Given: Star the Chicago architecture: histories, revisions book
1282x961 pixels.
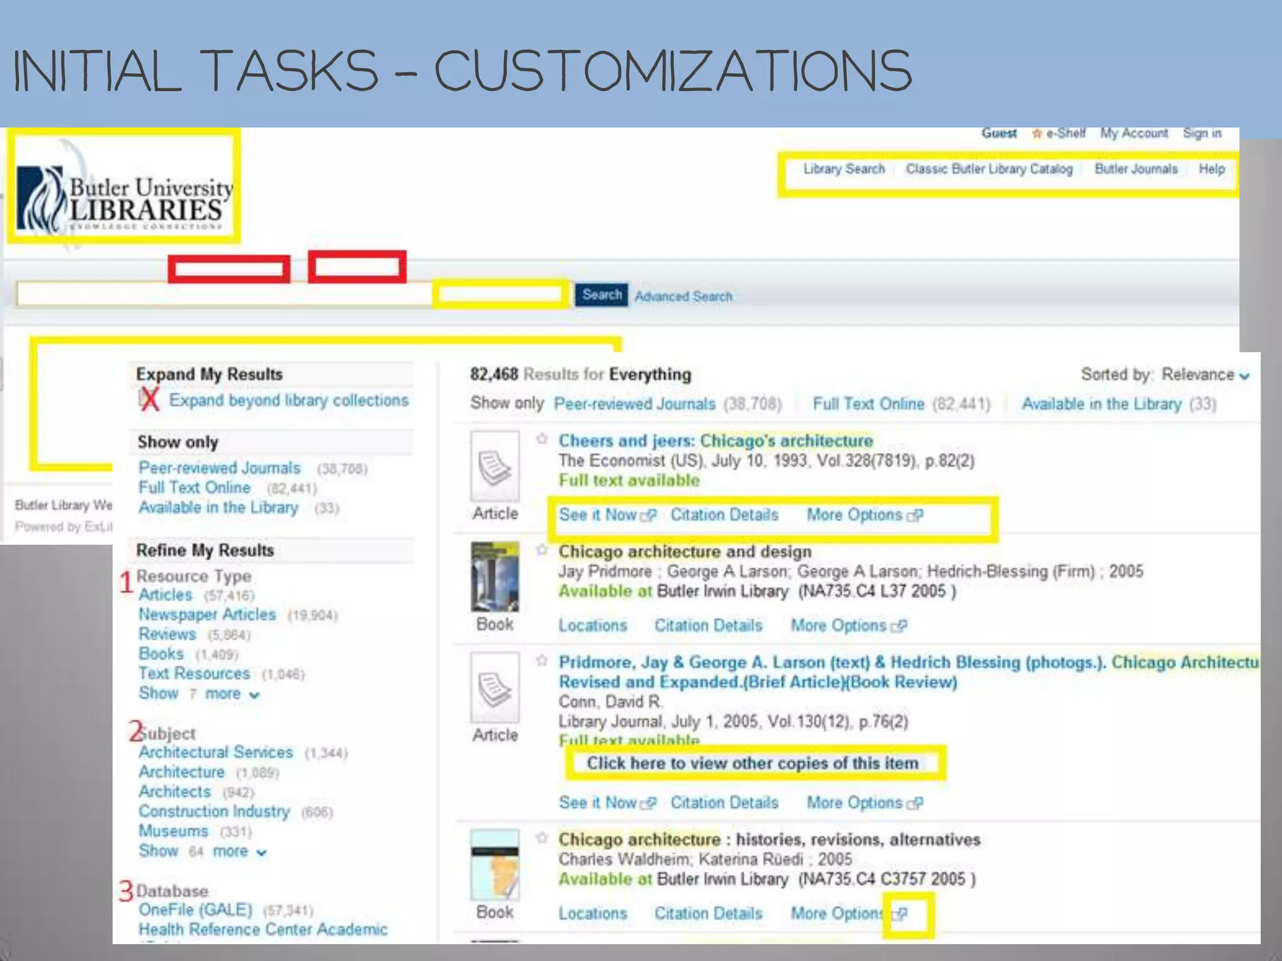Looking at the screenshot, I should [x=541, y=838].
